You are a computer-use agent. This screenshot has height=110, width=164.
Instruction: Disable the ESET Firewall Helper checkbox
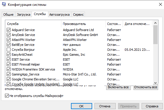(8, 64)
